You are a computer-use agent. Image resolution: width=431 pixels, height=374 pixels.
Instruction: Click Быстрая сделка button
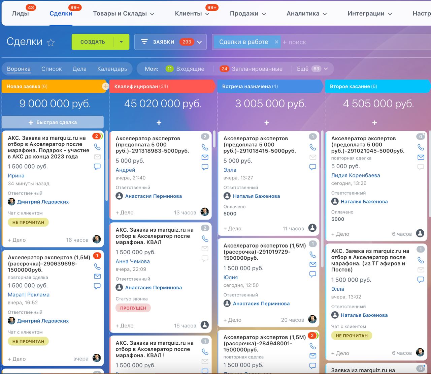[53, 122]
